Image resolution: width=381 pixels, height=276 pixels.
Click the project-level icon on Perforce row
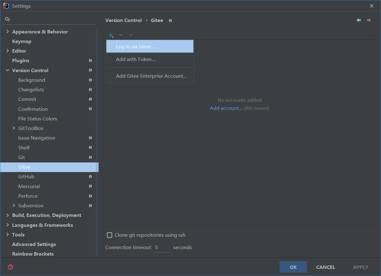coord(90,196)
